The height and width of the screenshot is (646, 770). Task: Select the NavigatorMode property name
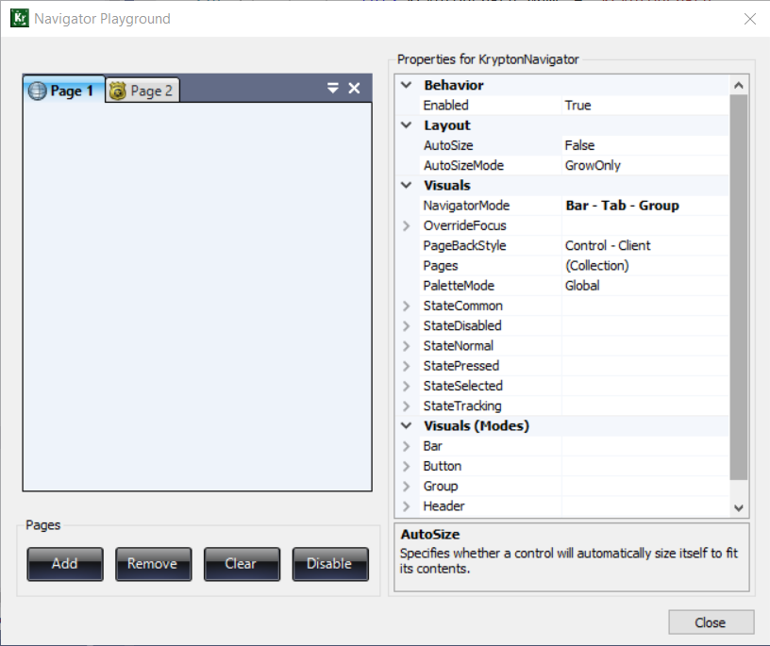tap(466, 206)
